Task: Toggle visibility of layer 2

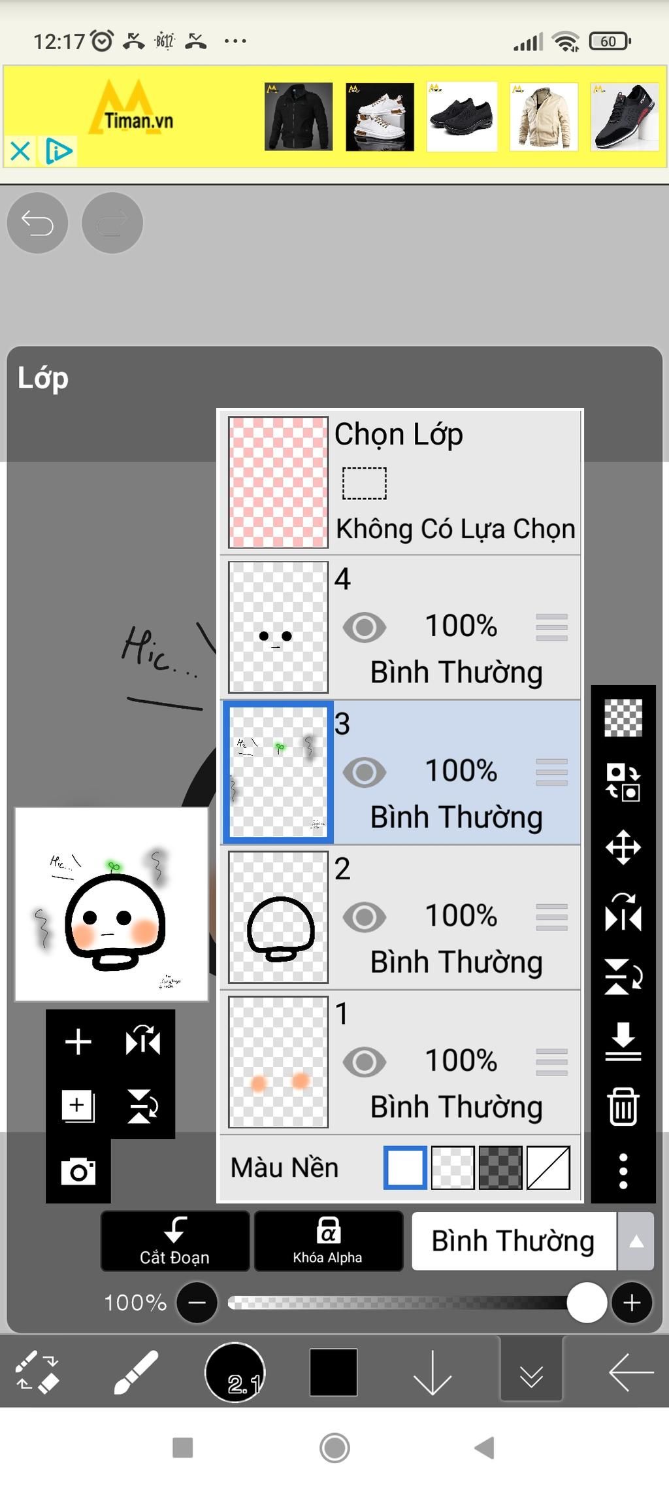Action: pyautogui.click(x=365, y=917)
